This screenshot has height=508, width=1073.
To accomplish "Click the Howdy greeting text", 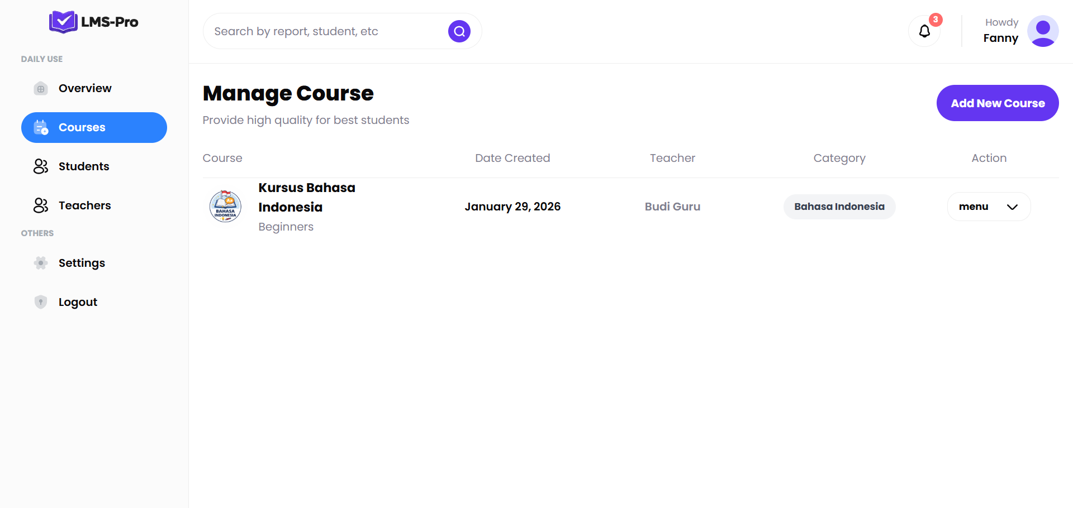I will coord(1001,22).
